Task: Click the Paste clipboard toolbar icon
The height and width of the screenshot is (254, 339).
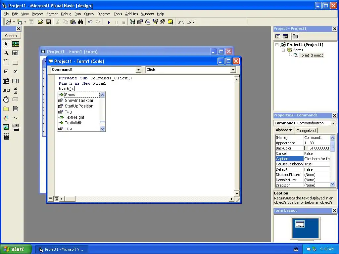Action: coord(73,22)
